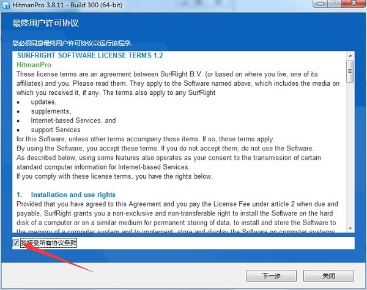Screen dimensions: 367x290
Task: Minimize the HitmanPro window
Action: coord(321,4)
